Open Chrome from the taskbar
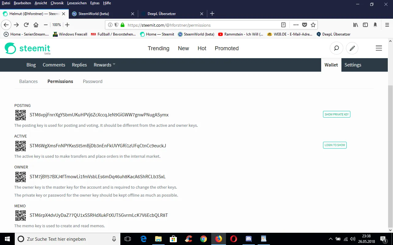393x245 pixels. 204,239
